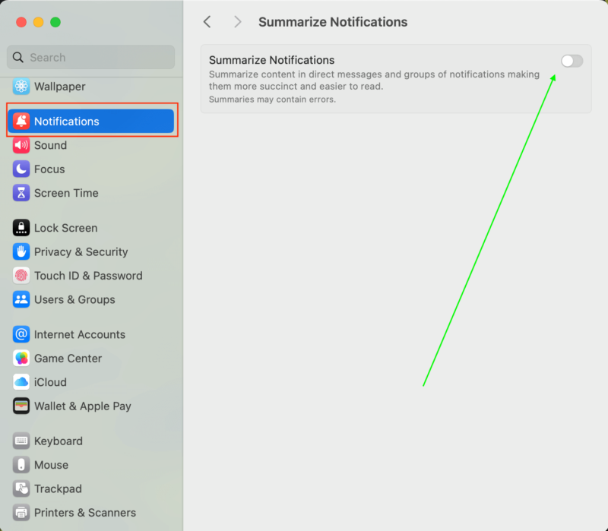
Task: Click the Users & Groups people icon
Action: click(21, 299)
